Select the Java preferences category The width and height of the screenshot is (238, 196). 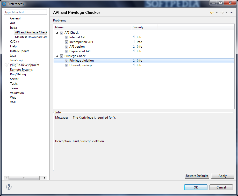pyautogui.click(x=13, y=56)
